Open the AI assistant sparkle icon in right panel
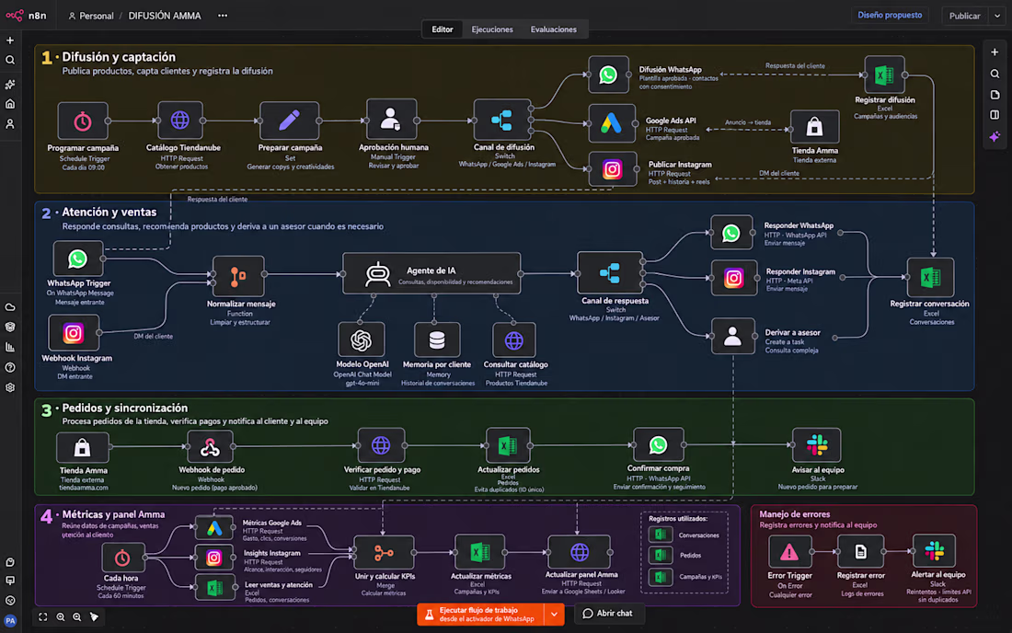Image resolution: width=1012 pixels, height=633 pixels. (x=995, y=136)
